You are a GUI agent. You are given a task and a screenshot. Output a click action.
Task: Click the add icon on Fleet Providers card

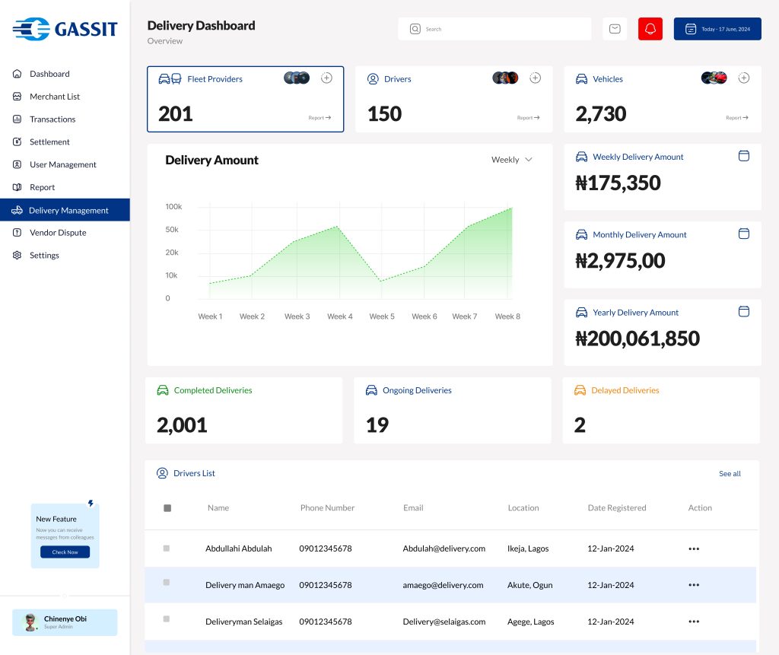coord(326,78)
